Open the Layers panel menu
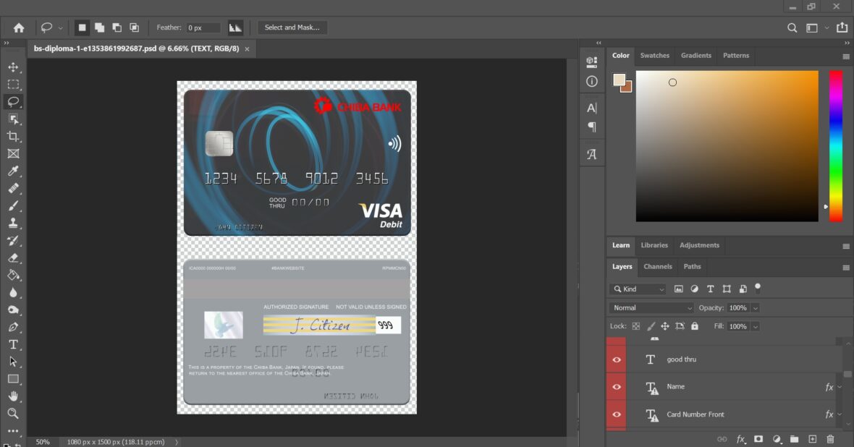Screen dimensions: 854x447 click(846, 268)
